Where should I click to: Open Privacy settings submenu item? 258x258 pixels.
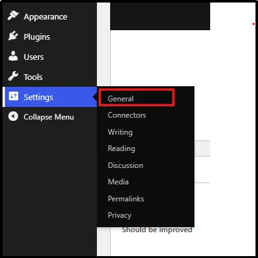click(x=120, y=215)
